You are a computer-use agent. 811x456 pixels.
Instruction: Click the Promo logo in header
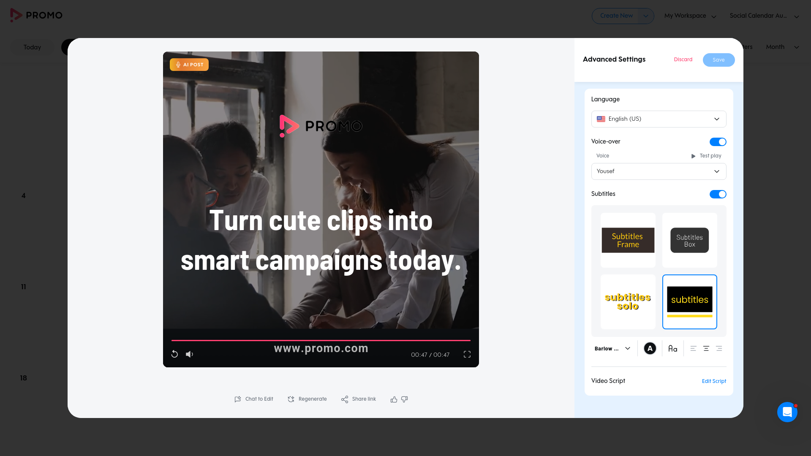(36, 15)
